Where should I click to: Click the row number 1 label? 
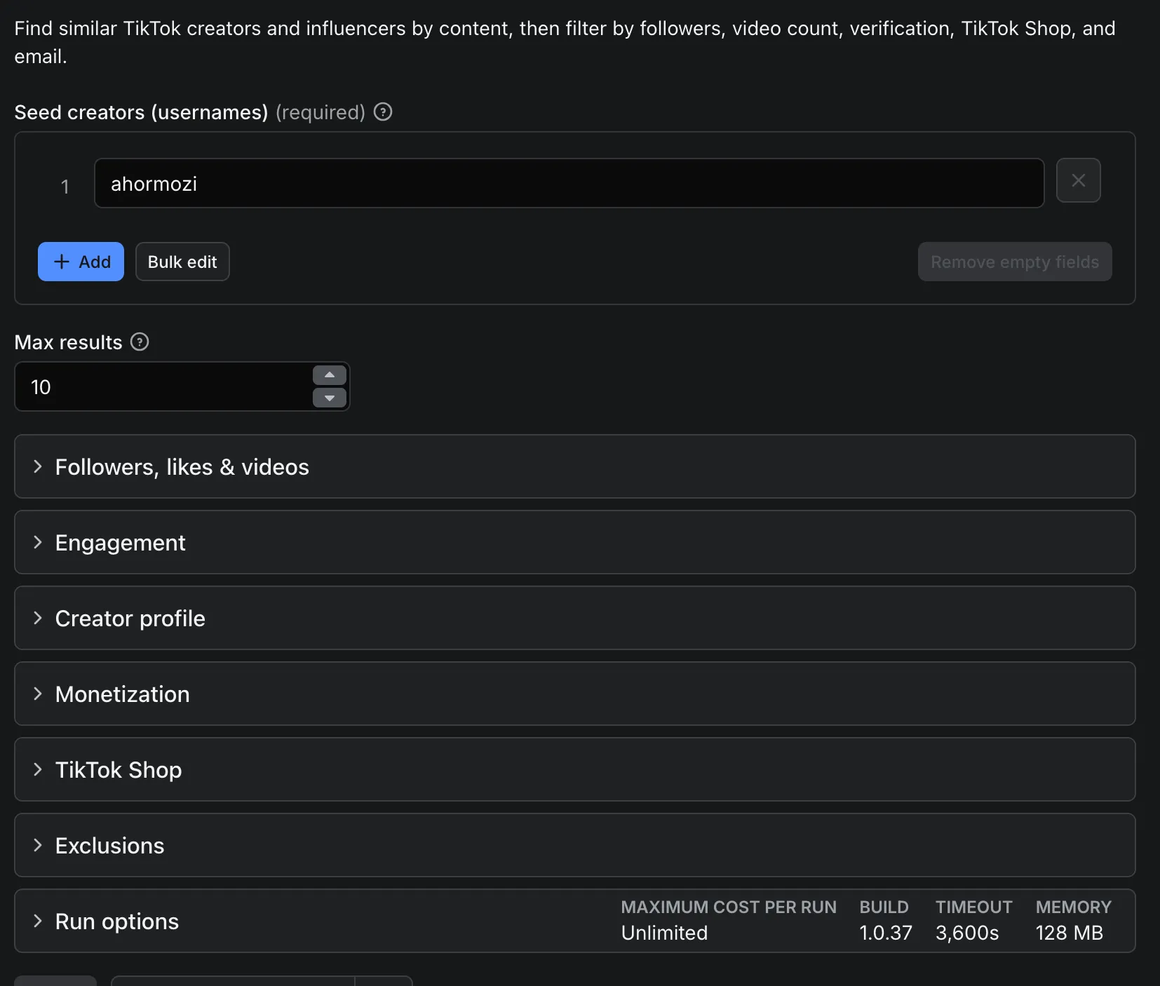coord(65,187)
